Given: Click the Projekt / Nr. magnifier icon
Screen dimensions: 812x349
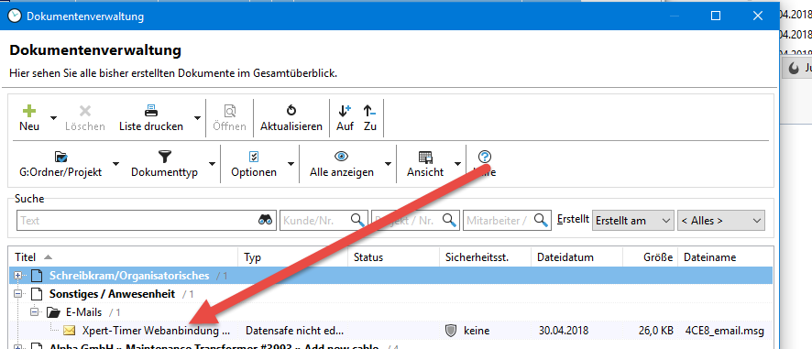Looking at the screenshot, I should point(449,220).
